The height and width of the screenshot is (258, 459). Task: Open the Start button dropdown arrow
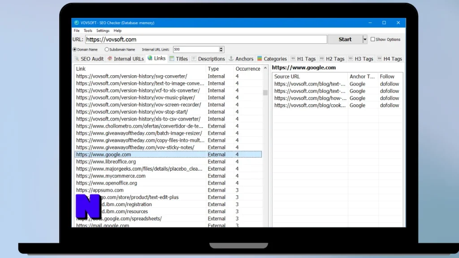point(365,39)
